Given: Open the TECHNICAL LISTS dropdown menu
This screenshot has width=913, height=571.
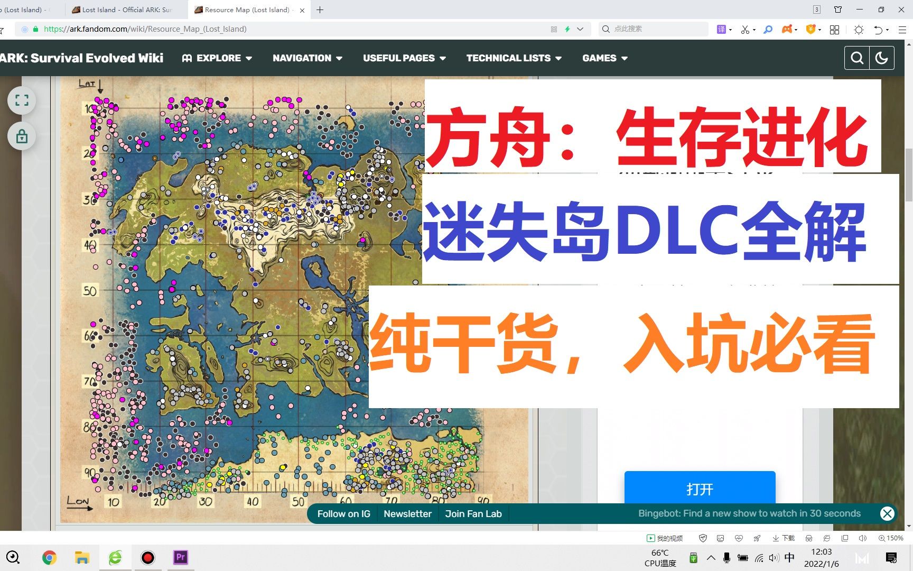Looking at the screenshot, I should click(x=514, y=58).
